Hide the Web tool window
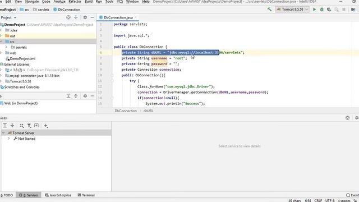359x202 pixels. pos(92,96)
